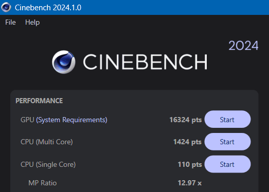Screen dimensions: 269x192
Task: Click the 110 pts single core score
Action: coord(190,165)
